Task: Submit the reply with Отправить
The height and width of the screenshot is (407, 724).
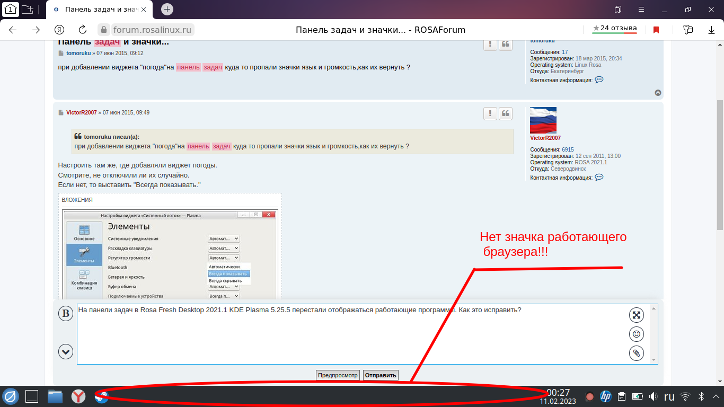Action: click(x=381, y=375)
